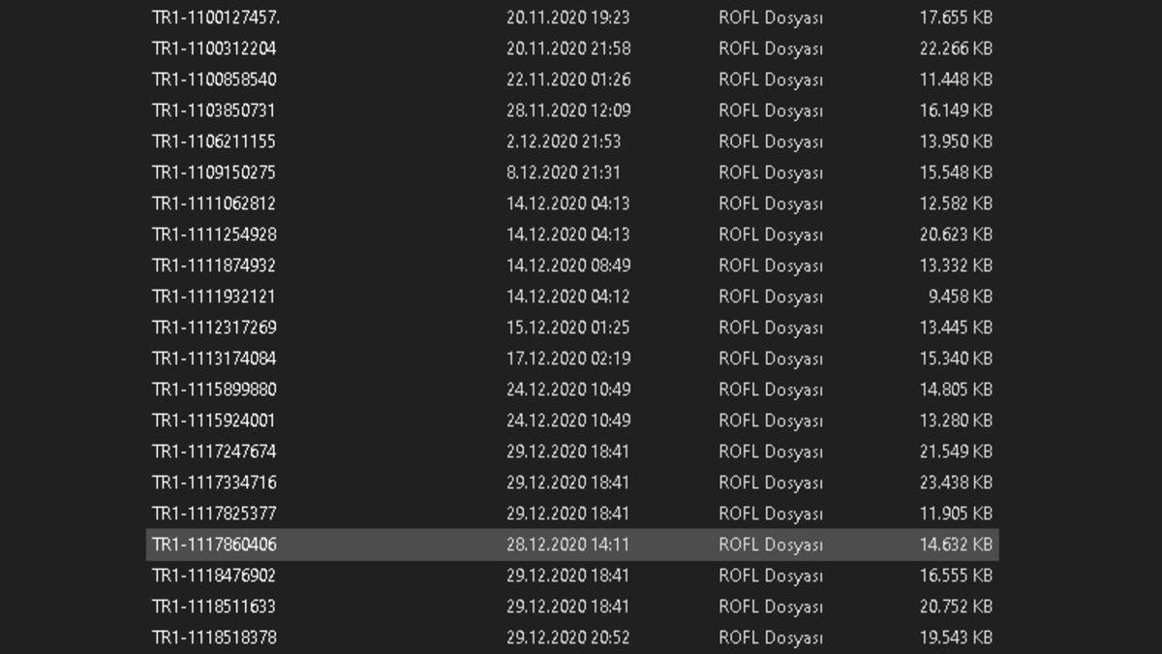
Task: Select file TR1-1103850731
Action: tap(571, 110)
